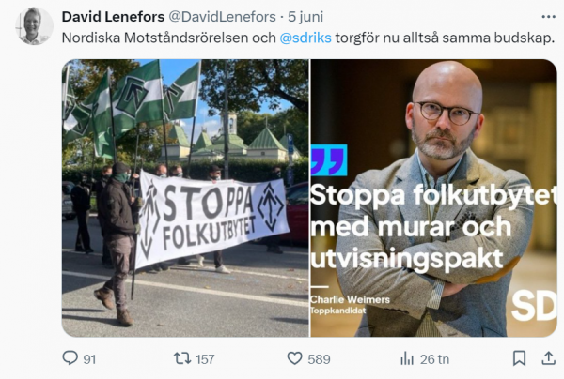Click the like count 589
This screenshot has width=564, height=379.
319,359
